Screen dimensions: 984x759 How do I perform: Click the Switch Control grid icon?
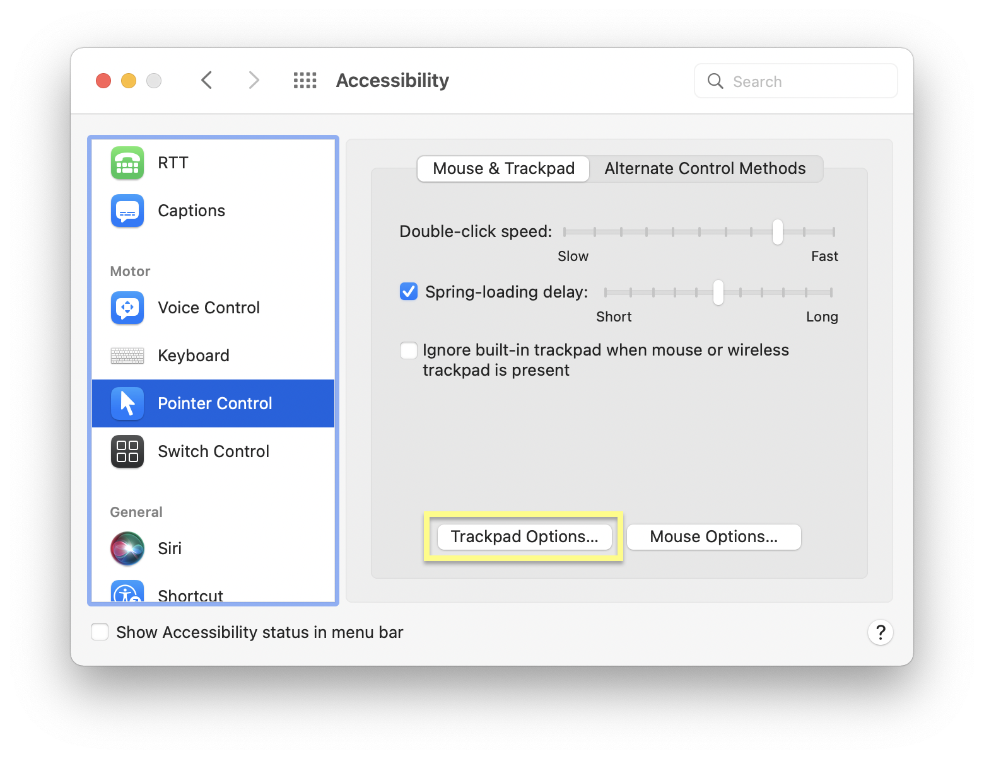pos(127,451)
